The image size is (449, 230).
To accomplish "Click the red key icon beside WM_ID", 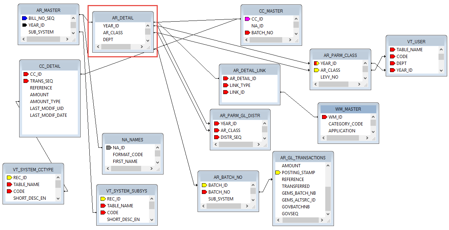I will 324,117.
